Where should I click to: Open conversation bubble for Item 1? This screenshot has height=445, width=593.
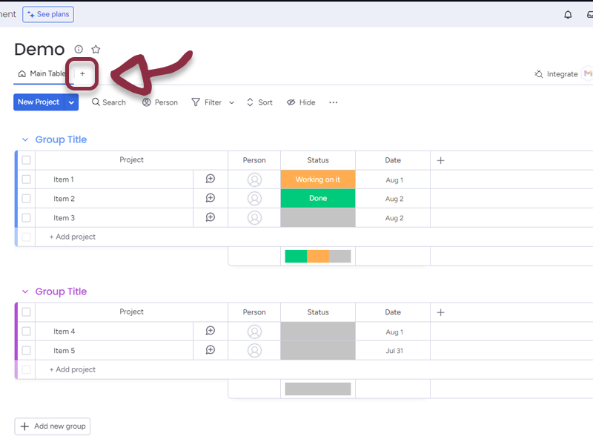[211, 179]
